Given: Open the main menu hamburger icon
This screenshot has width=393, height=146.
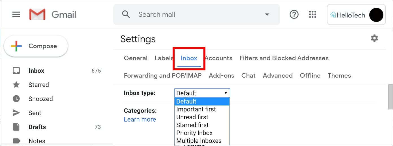Looking at the screenshot, I should pyautogui.click(x=16, y=14).
